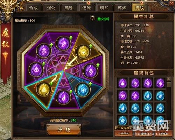This screenshot has height=140, width=175.
Task: Click the backpack scrollbar up arrow
Action: pyautogui.click(x=169, y=79)
